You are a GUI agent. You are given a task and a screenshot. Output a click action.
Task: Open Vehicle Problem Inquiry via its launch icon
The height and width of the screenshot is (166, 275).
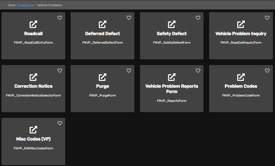coord(241,24)
